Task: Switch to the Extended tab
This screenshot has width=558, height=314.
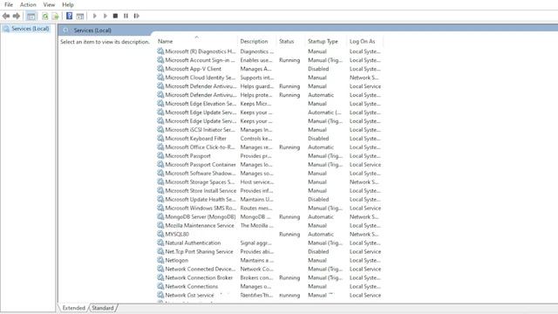Action: click(73, 308)
